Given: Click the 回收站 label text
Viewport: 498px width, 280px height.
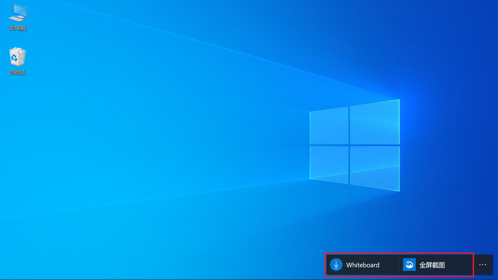Looking at the screenshot, I should 18,72.
